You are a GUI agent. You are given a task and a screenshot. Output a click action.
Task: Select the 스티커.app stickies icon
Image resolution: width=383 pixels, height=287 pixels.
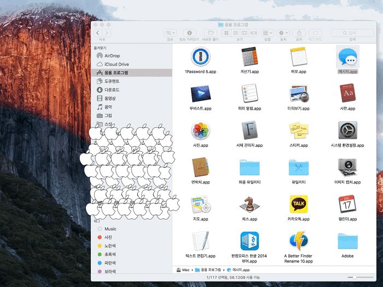click(x=299, y=130)
